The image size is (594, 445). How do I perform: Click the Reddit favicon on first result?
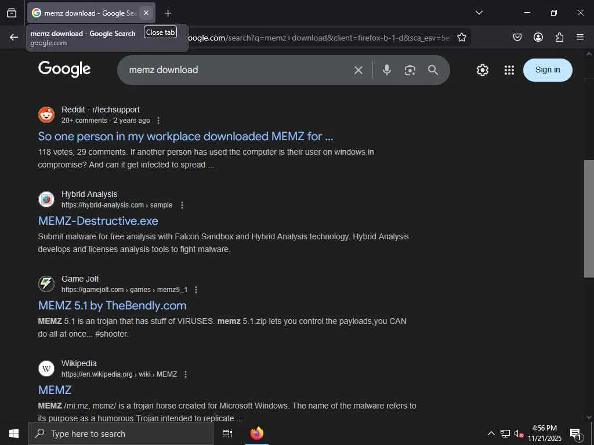pos(46,115)
